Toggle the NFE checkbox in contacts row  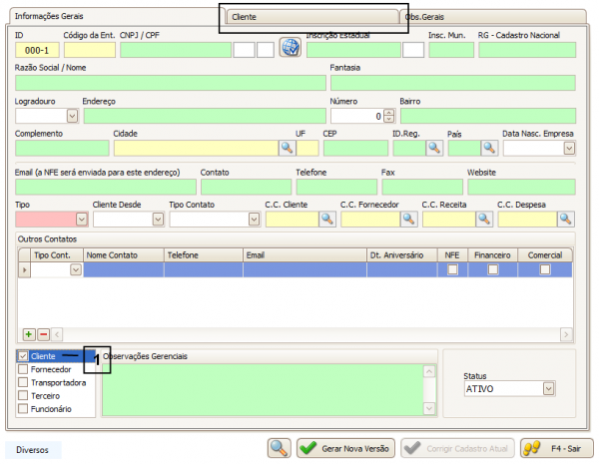point(453,269)
